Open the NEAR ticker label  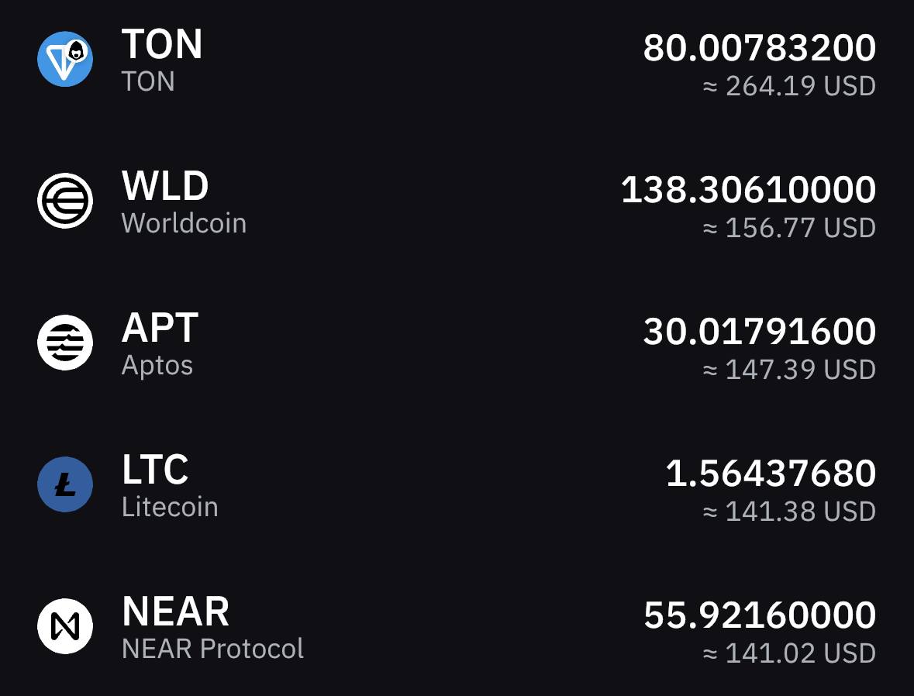click(x=175, y=612)
